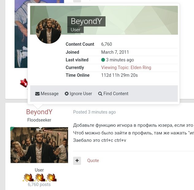Click the middle rank badge icon
The width and height of the screenshot is (194, 190).
click(x=39, y=177)
